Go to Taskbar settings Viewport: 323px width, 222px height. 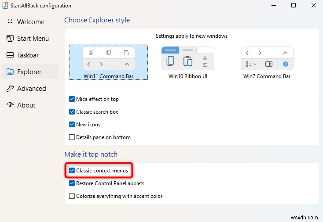(30, 55)
